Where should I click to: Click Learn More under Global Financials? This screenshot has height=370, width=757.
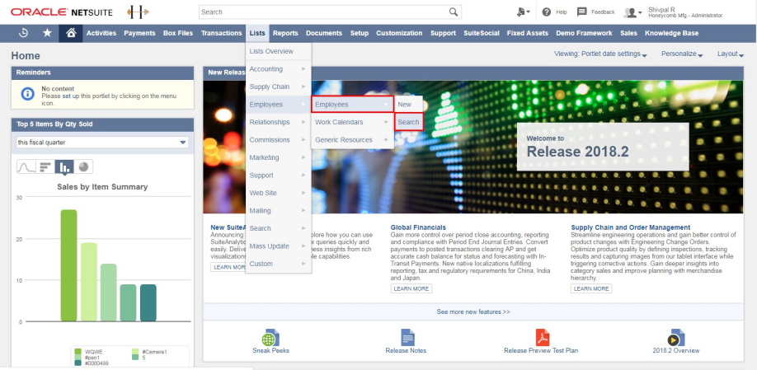pyautogui.click(x=411, y=288)
